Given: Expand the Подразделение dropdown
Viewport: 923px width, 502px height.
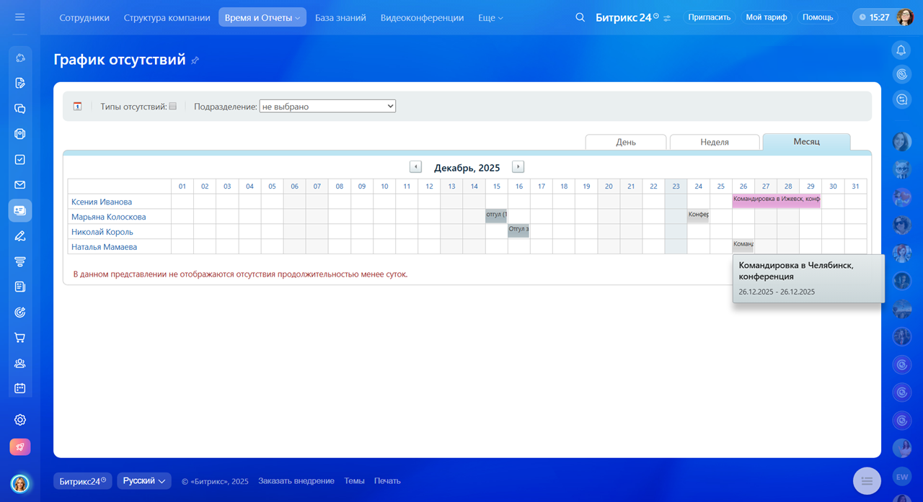Looking at the screenshot, I should tap(327, 107).
